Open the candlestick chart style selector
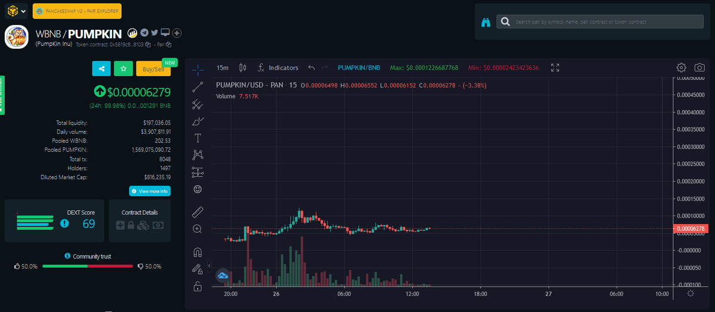This screenshot has width=715, height=312. [243, 68]
